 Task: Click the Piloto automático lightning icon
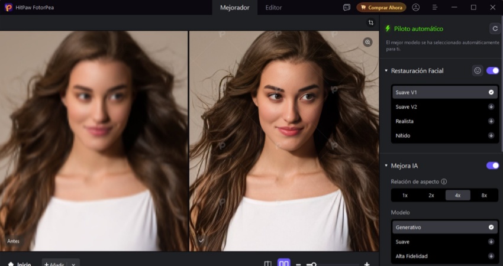tap(388, 28)
